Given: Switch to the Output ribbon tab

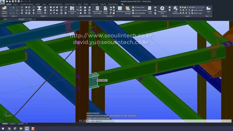Looking at the screenshot, I should pyautogui.click(x=37, y=4).
